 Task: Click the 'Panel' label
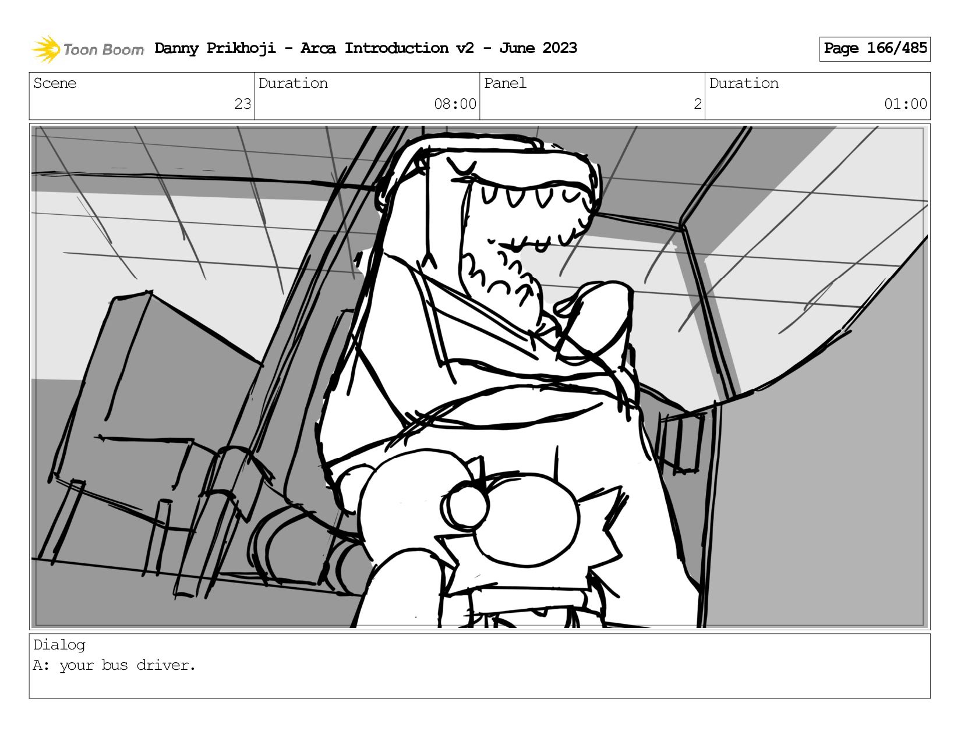pos(505,83)
